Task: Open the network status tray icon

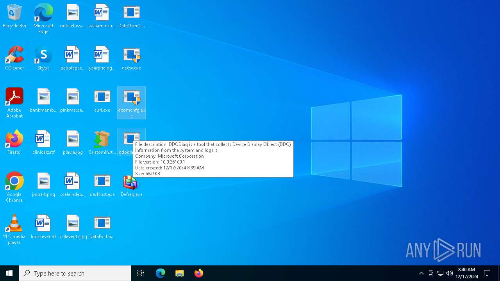Action: pos(440,273)
